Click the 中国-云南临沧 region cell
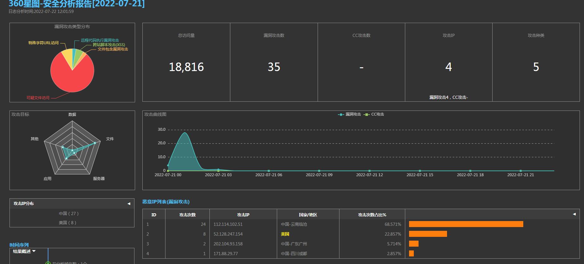 click(294, 224)
